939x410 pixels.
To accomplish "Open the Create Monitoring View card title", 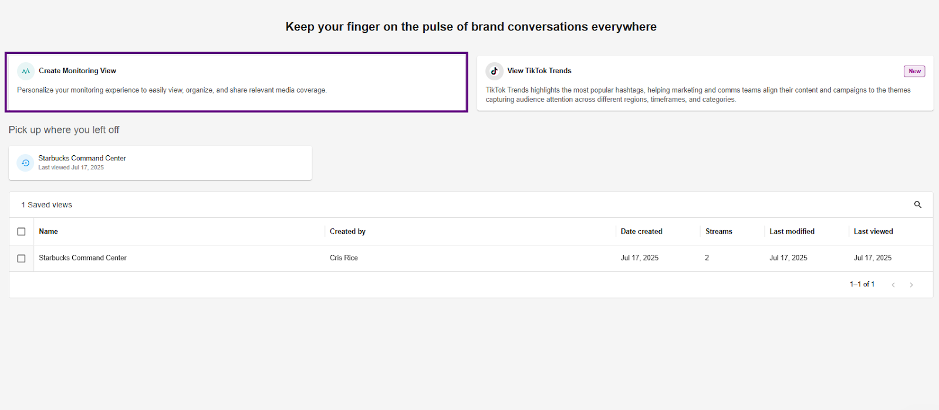I will pyautogui.click(x=77, y=71).
